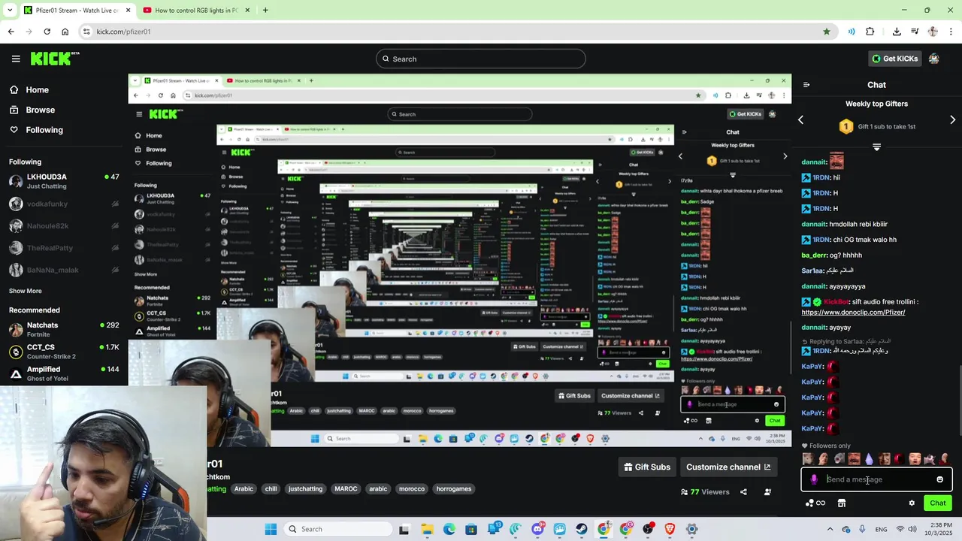The image size is (962, 541).
Task: Click the user icon right of the main share icon
Action: click(767, 492)
